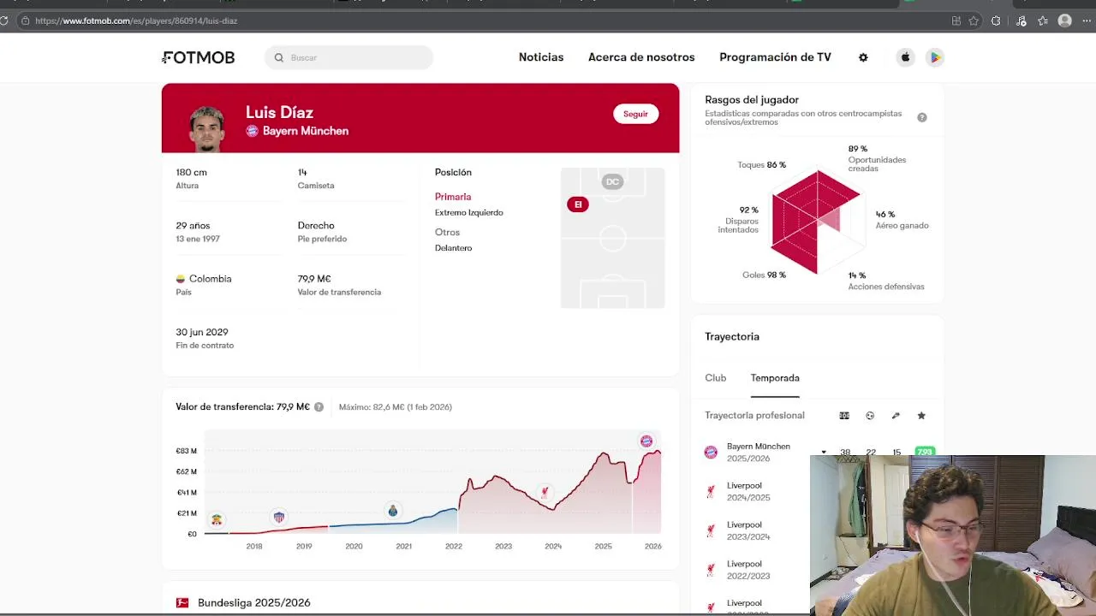Click the rating star column icon

(x=921, y=416)
